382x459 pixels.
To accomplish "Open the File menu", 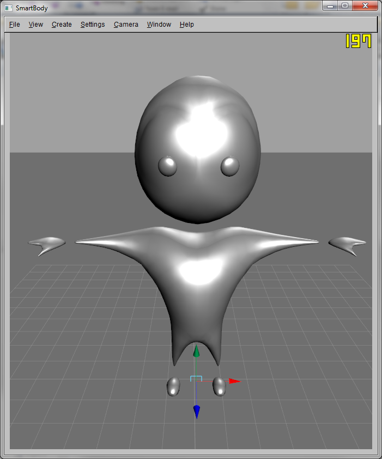I will 14,25.
